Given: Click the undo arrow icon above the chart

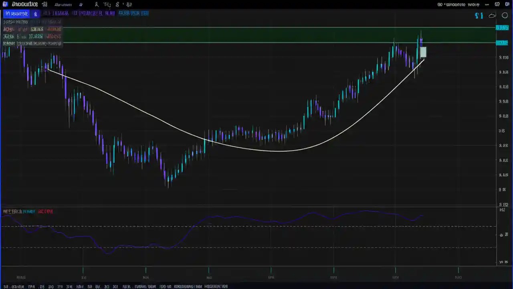Looking at the screenshot, I should pos(492,15).
